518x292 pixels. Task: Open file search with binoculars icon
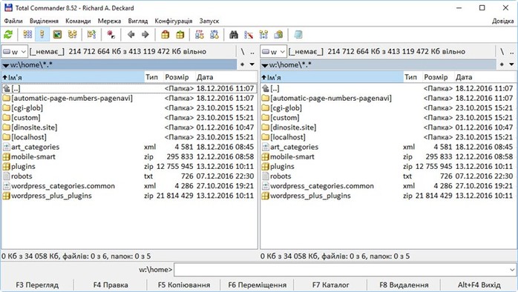[x=234, y=34]
